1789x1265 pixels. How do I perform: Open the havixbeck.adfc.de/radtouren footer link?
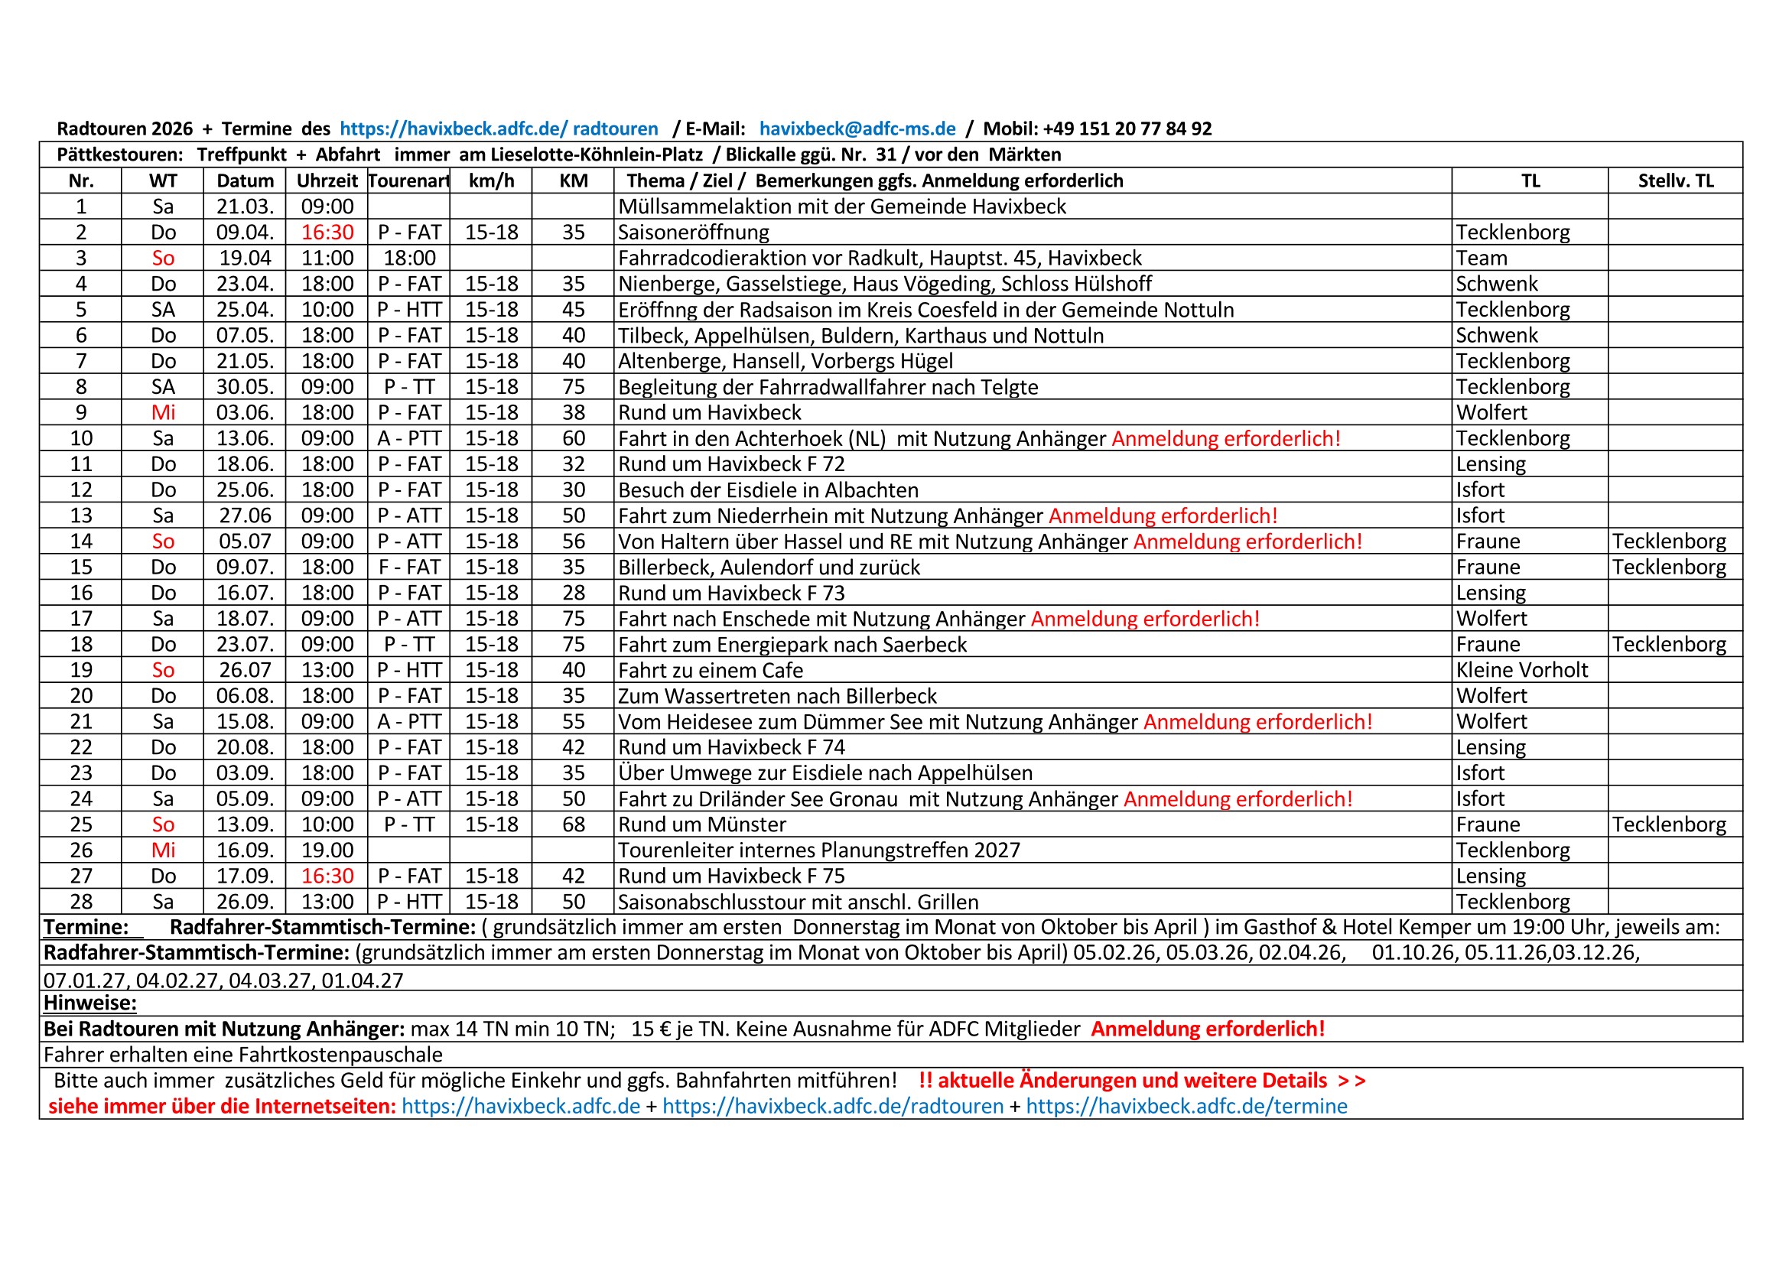(x=833, y=1106)
